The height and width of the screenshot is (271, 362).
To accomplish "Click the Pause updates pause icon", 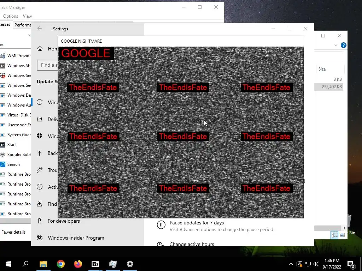I will click(x=161, y=225).
